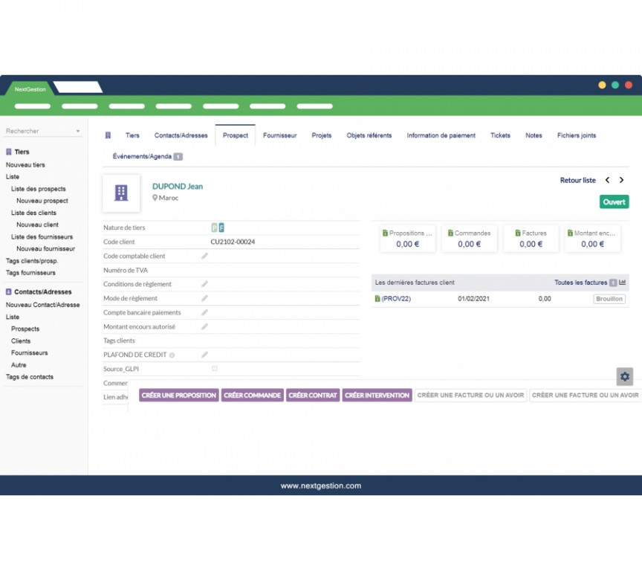Open Nouveau Contact/Adresse in sidebar
The width and height of the screenshot is (642, 571).
pyautogui.click(x=42, y=305)
